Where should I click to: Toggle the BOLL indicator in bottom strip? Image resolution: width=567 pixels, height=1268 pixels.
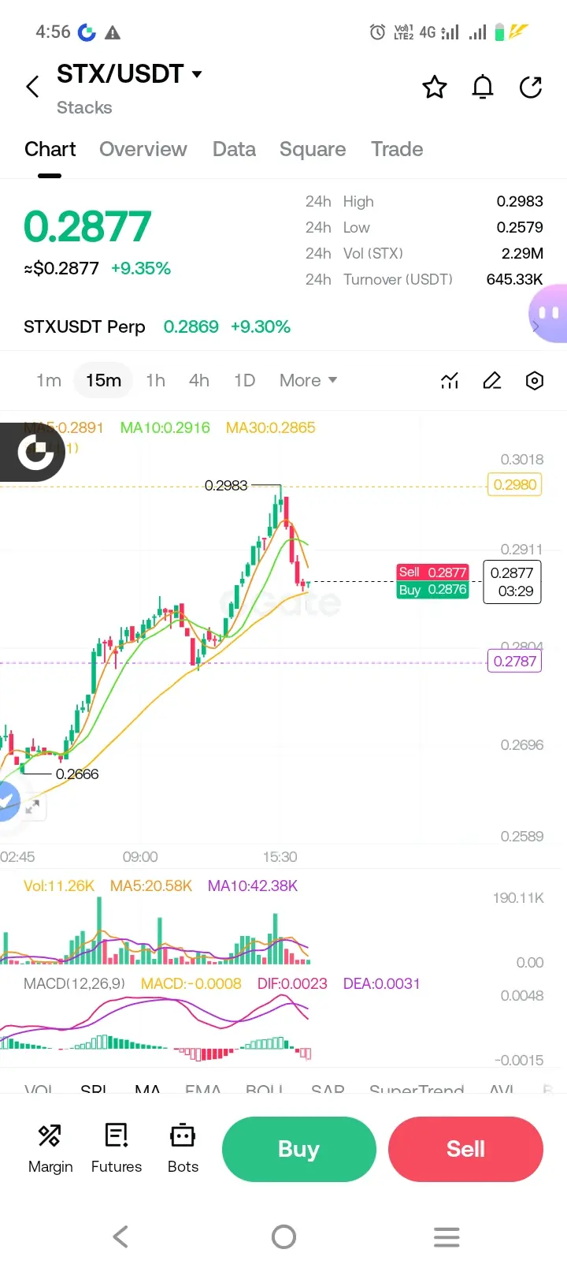tap(264, 1090)
